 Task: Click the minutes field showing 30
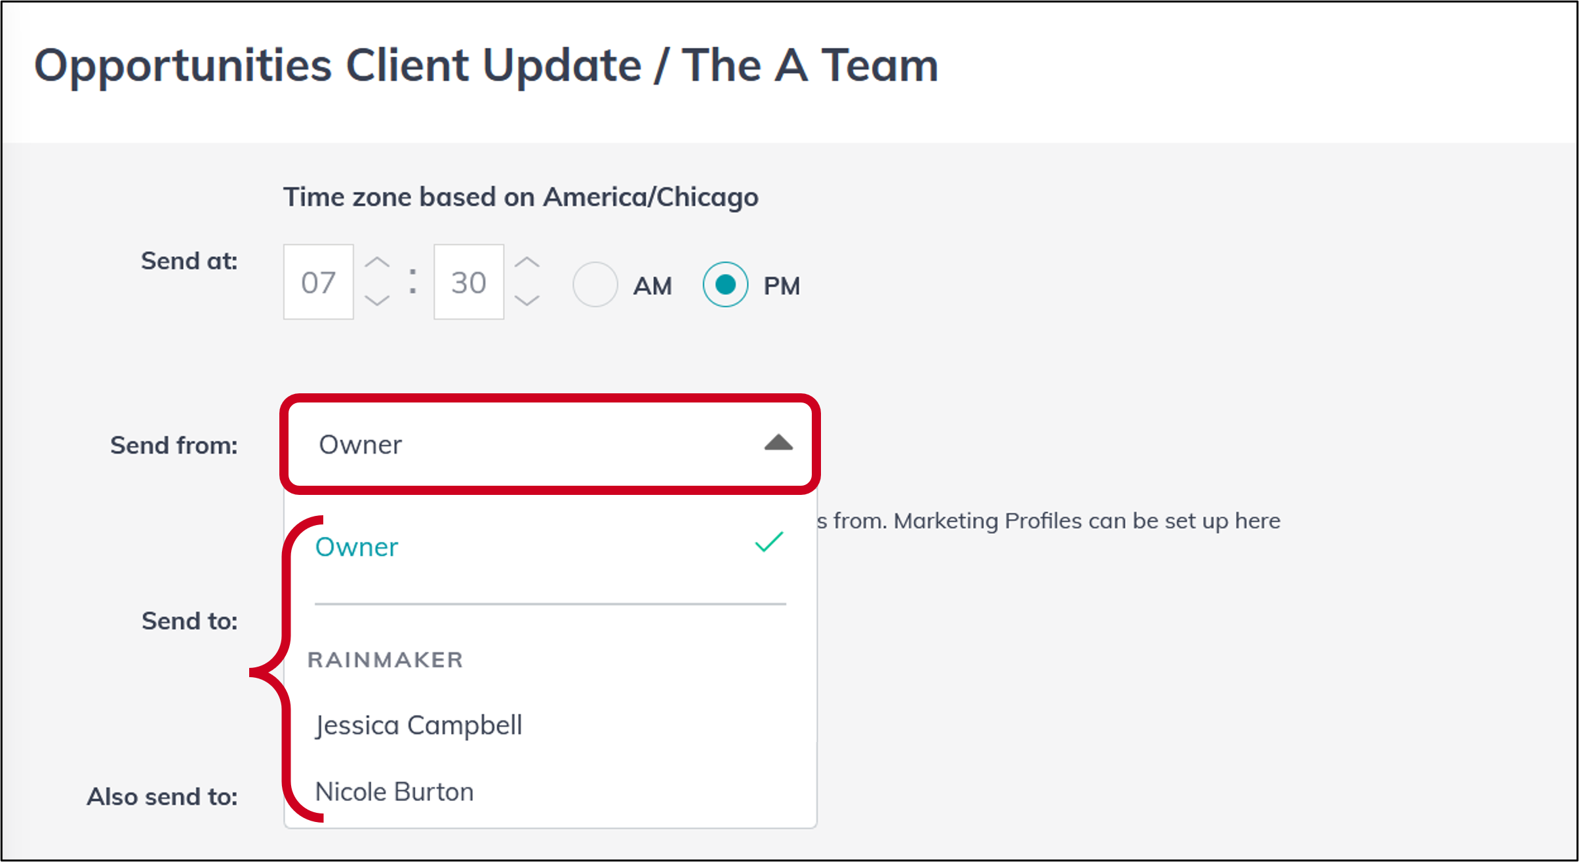click(x=469, y=282)
